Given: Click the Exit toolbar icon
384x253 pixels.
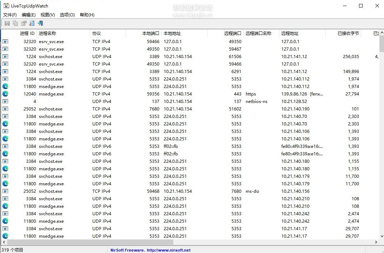Looking at the screenshot, I should coord(40,23).
